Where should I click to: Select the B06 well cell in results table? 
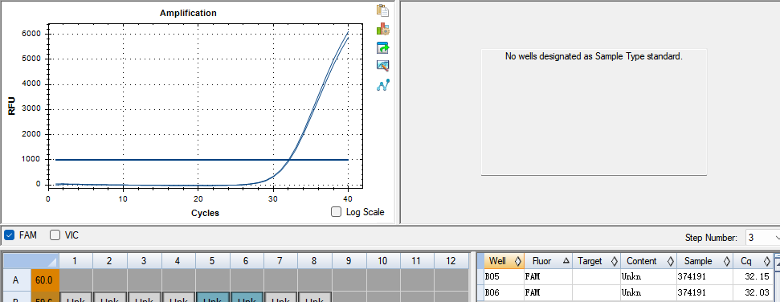coord(504,292)
